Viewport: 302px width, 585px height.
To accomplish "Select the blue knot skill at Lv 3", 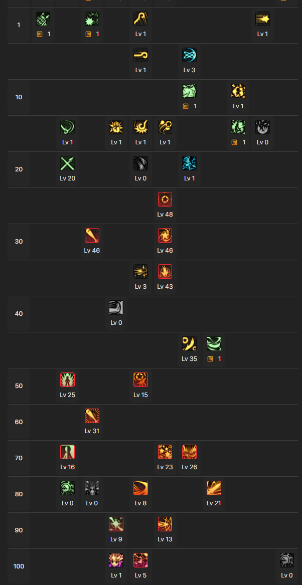I will [x=189, y=55].
